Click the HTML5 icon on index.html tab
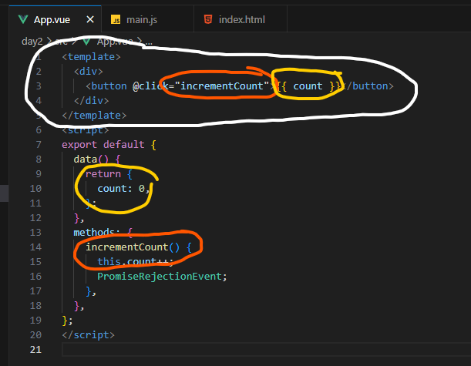Image resolution: width=471 pixels, height=366 pixels. click(x=208, y=19)
